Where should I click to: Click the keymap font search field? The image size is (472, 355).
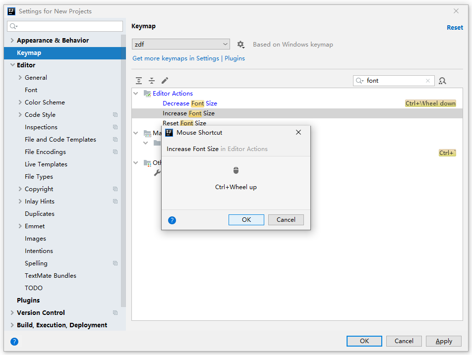pos(394,81)
